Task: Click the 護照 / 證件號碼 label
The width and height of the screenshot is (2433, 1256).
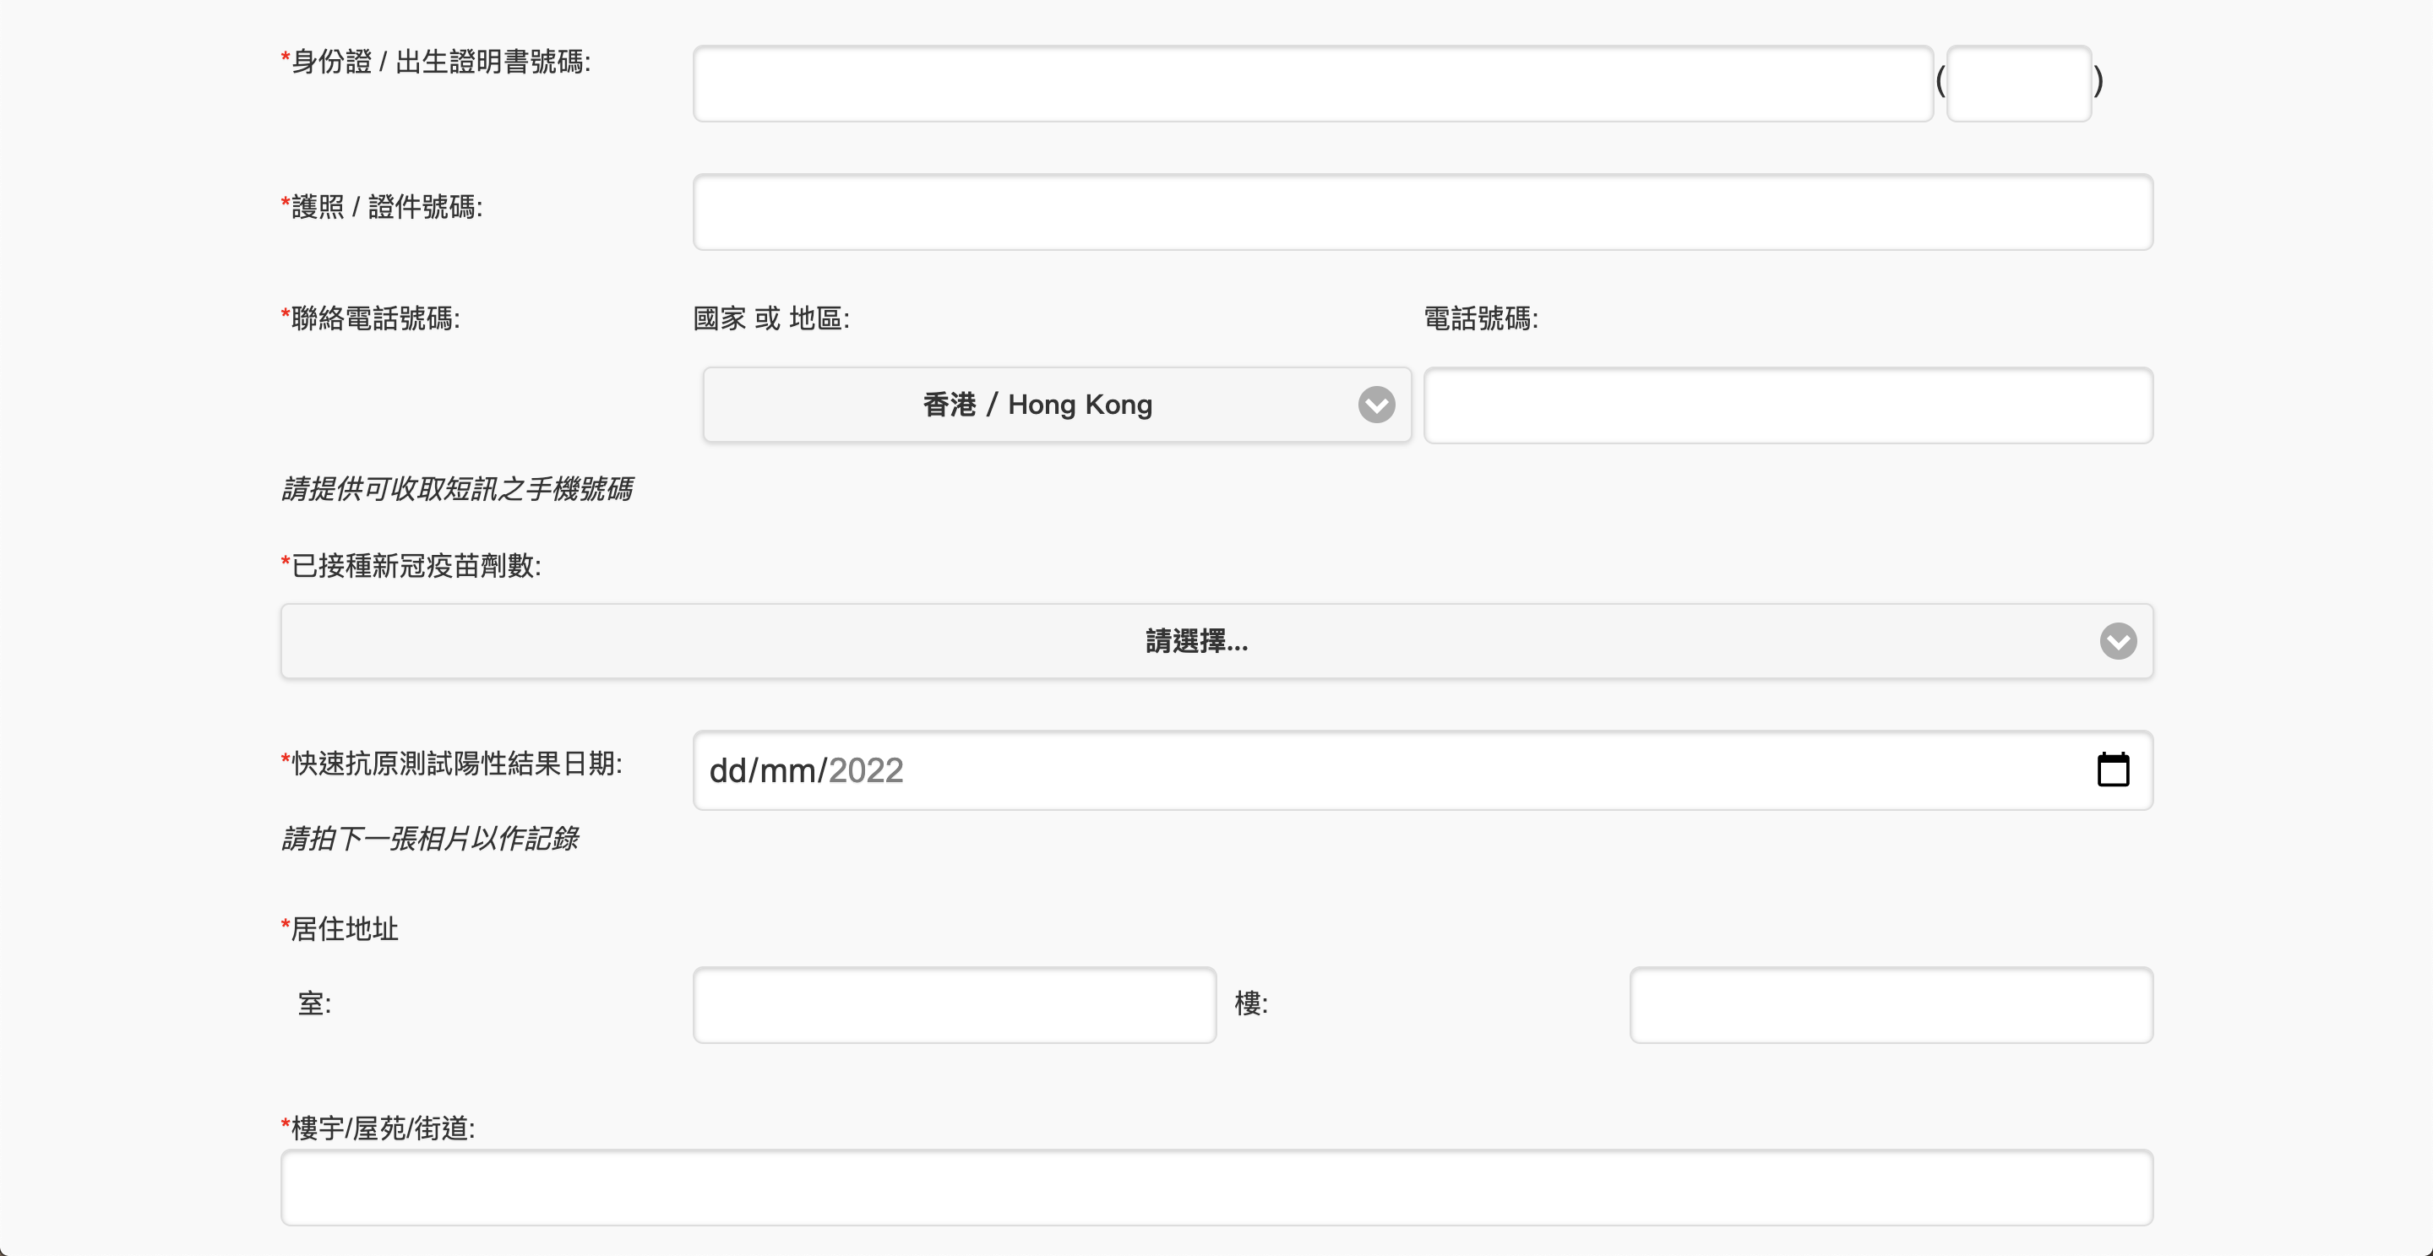Action: click(385, 207)
